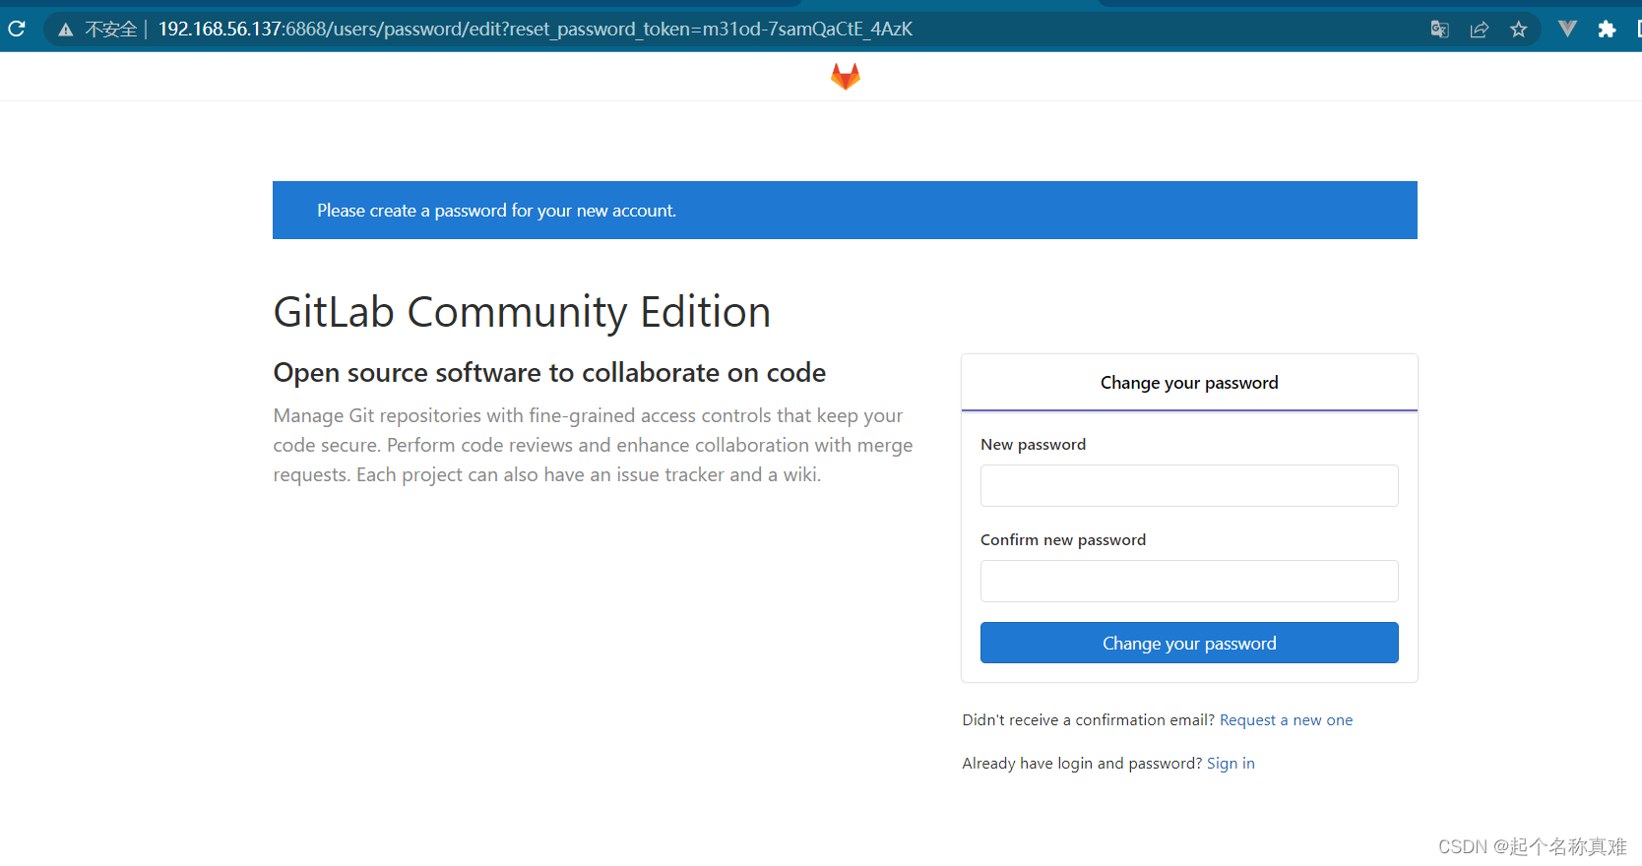The height and width of the screenshot is (866, 1642).
Task: Reload the page with the refresh icon
Action: pos(16,29)
